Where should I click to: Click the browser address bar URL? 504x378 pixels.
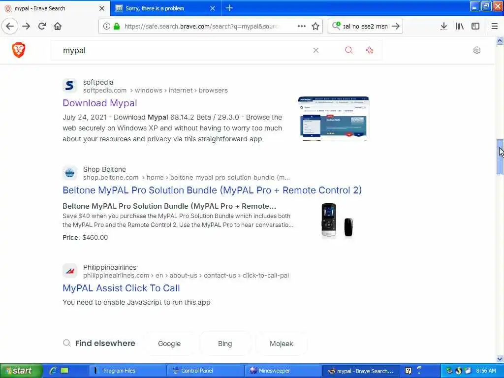point(201,27)
